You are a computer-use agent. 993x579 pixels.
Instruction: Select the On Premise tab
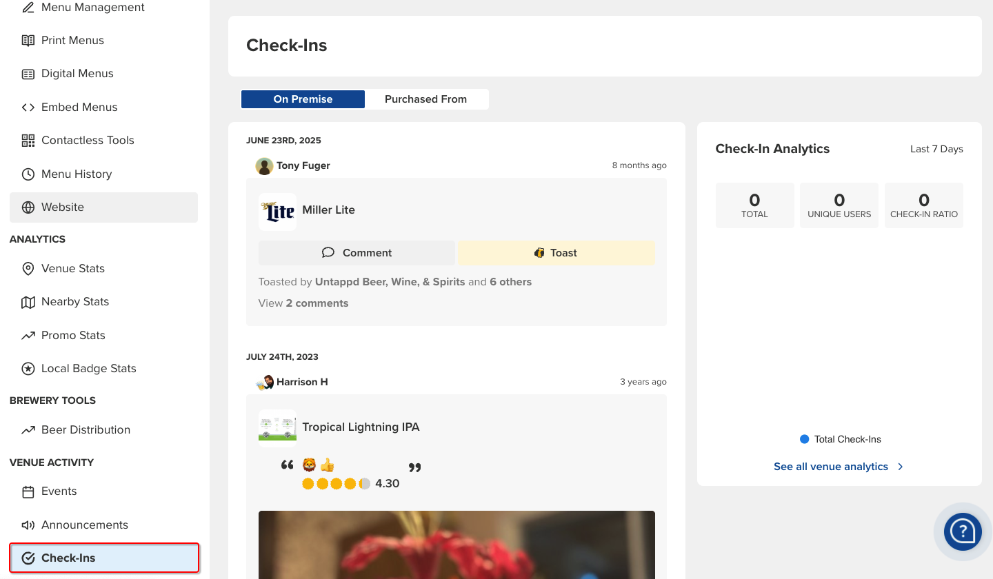click(303, 99)
